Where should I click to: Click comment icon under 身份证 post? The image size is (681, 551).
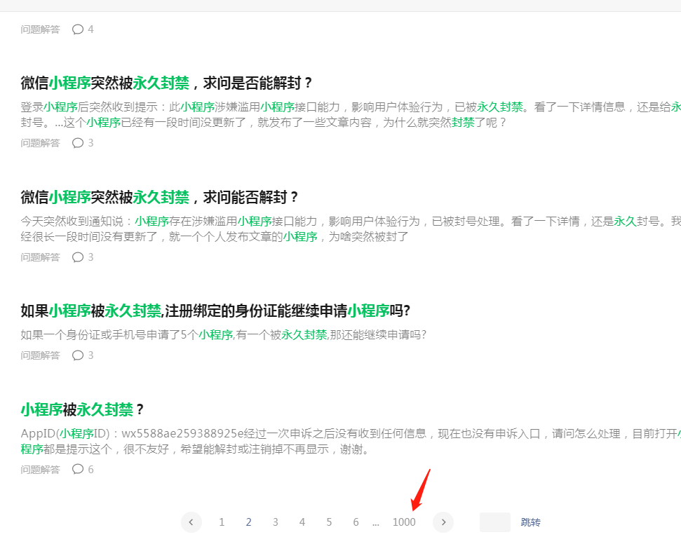tap(78, 355)
